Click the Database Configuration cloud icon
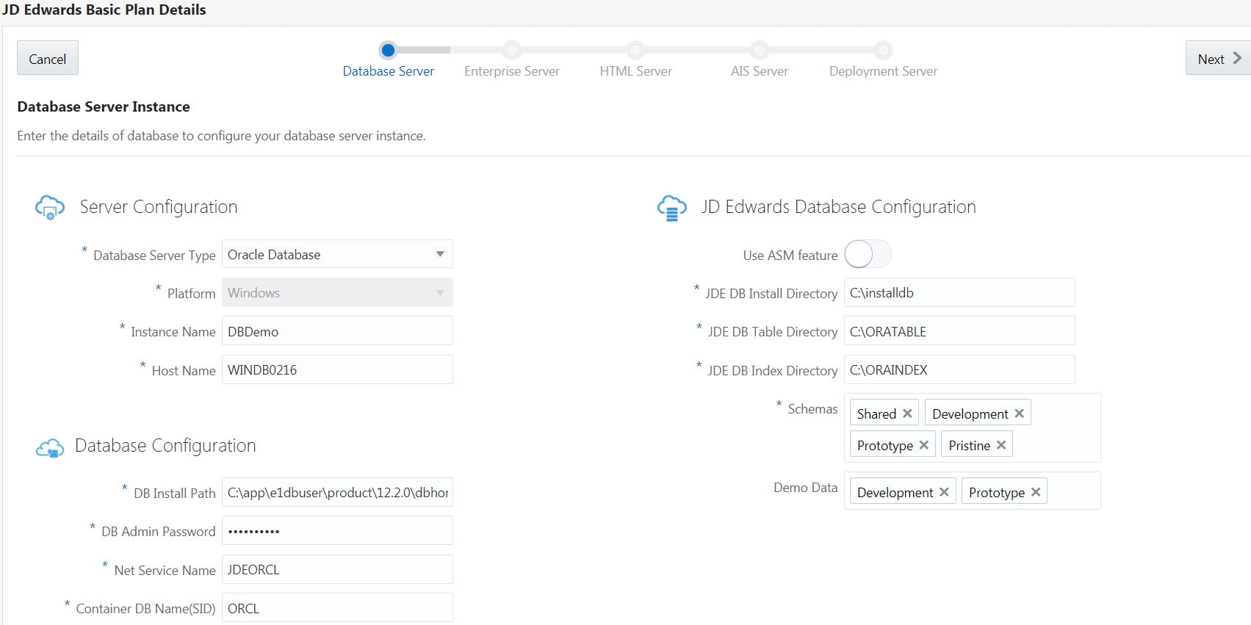Image resolution: width=1251 pixels, height=625 pixels. point(50,447)
